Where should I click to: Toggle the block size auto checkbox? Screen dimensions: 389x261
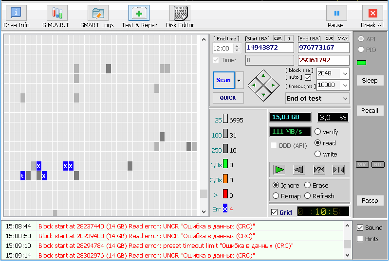pos(308,77)
